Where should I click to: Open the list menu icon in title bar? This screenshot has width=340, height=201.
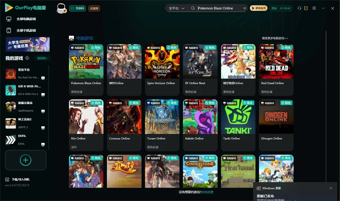pos(314,8)
